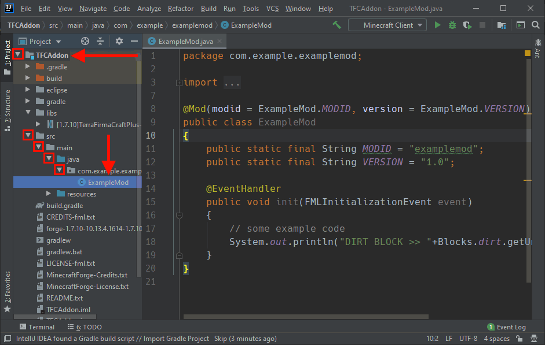Click the Project panel vertical scrollbar
The width and height of the screenshot is (545, 345).
pos(139,163)
